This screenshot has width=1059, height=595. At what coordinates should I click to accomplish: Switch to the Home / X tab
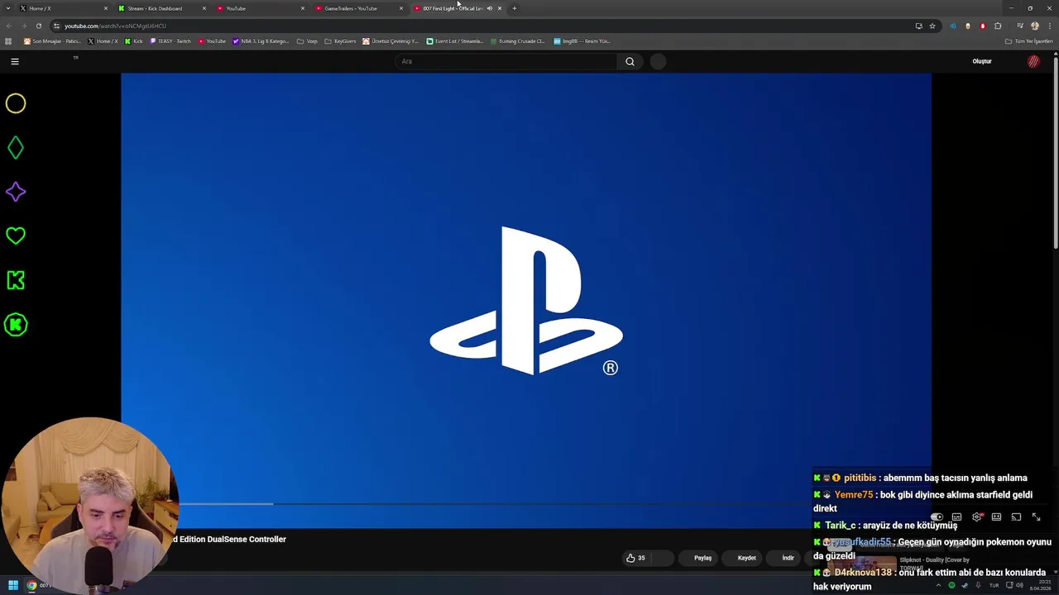[x=65, y=8]
